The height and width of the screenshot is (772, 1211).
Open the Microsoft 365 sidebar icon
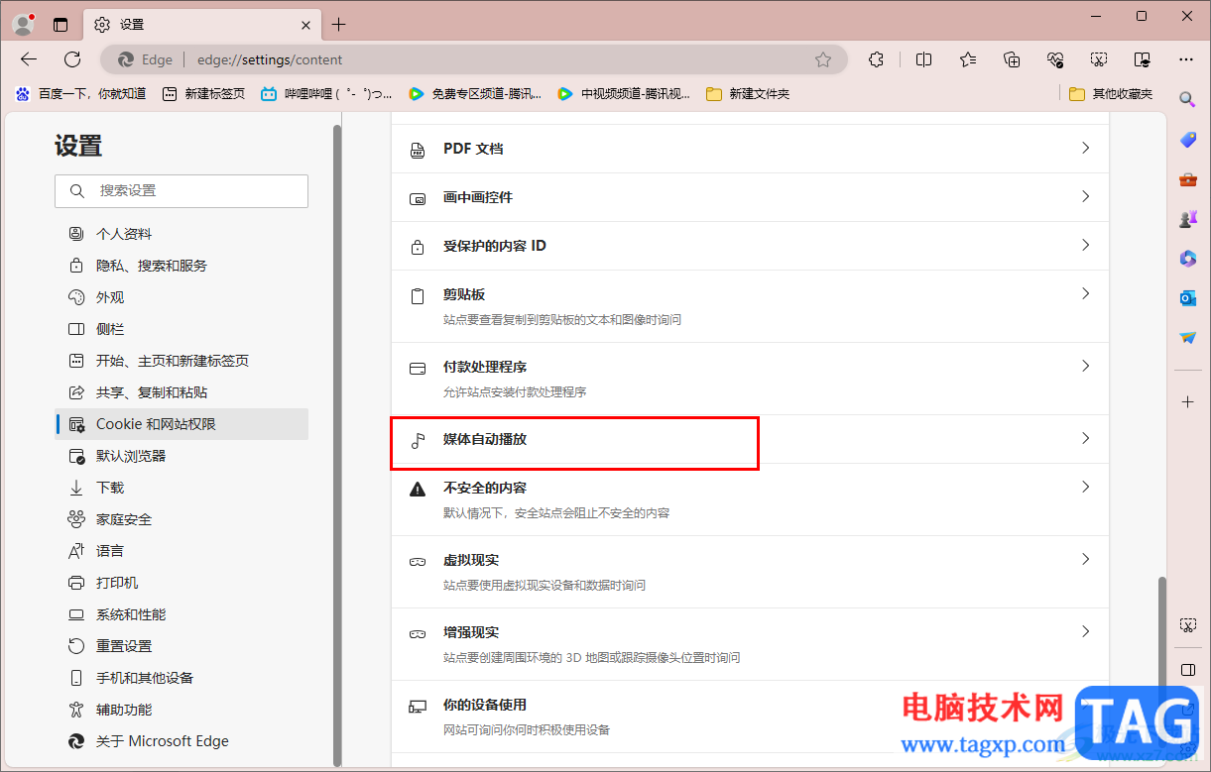pos(1187,259)
